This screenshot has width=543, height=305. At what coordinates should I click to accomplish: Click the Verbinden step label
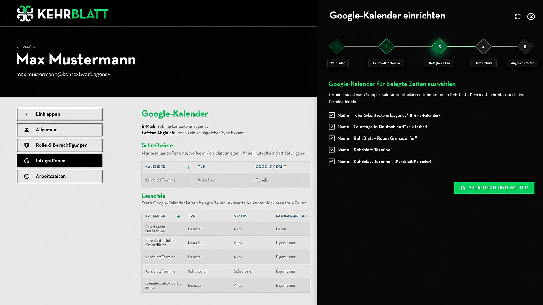pos(338,63)
